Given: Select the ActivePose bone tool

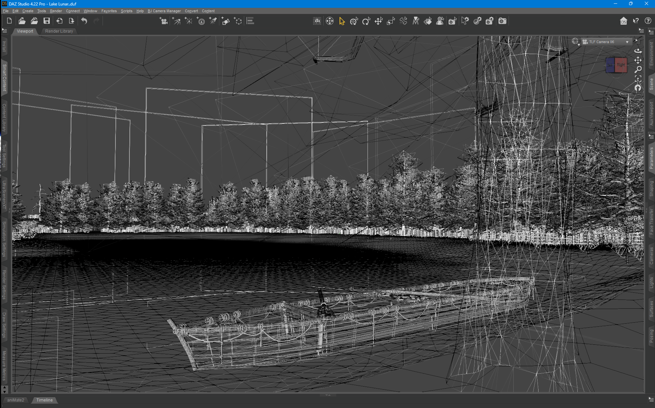Looking at the screenshot, I should pyautogui.click(x=403, y=21).
